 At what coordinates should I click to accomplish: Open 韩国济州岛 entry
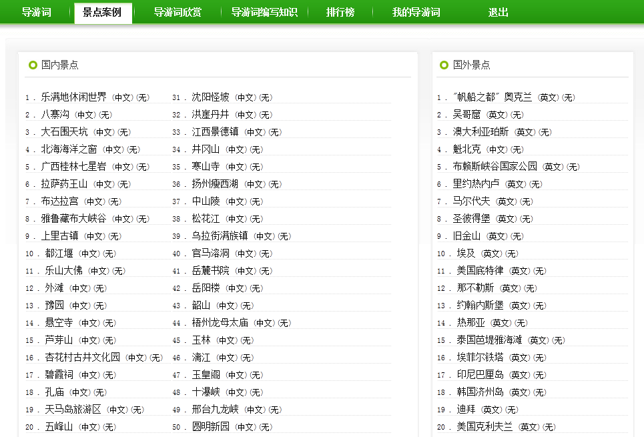click(480, 392)
